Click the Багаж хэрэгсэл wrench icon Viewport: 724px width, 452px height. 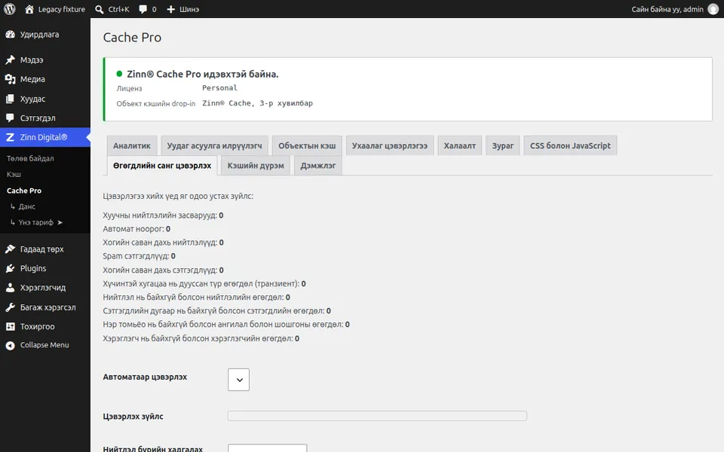pos(10,307)
